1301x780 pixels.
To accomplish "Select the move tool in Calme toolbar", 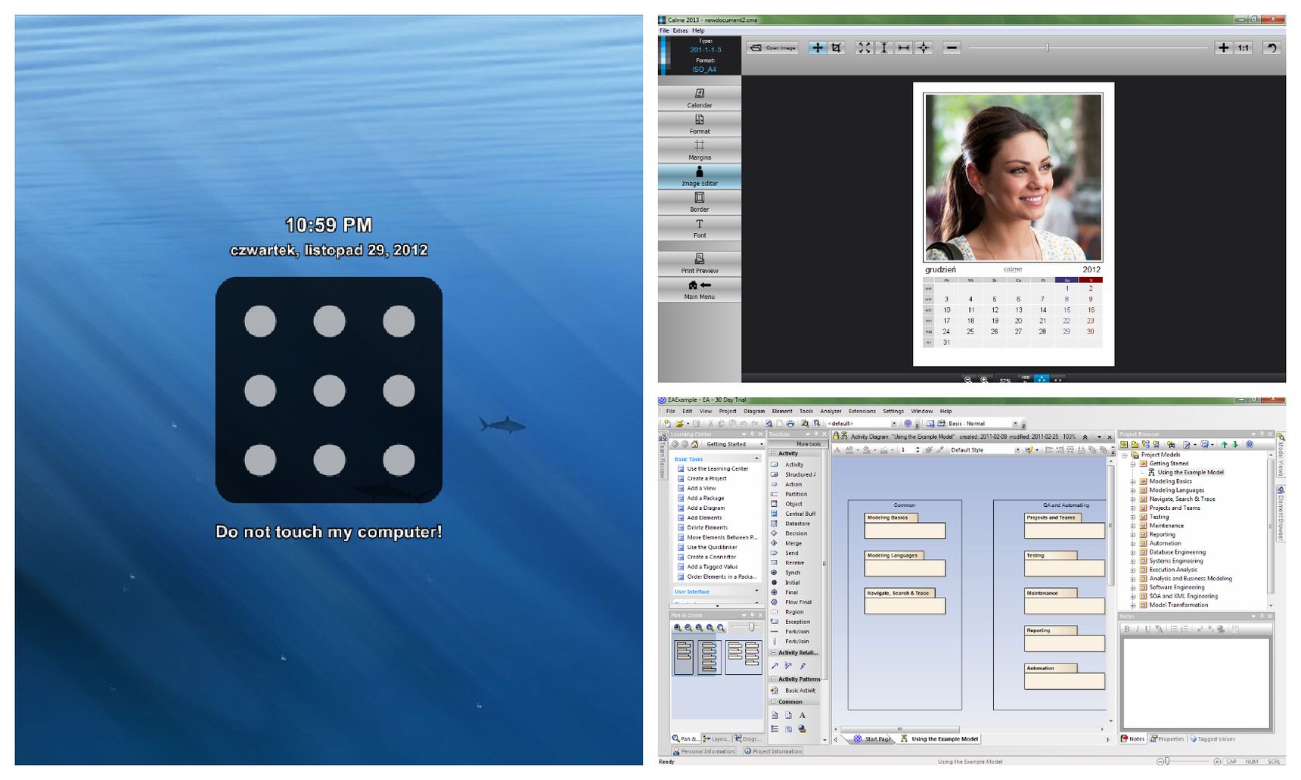I will tap(817, 48).
